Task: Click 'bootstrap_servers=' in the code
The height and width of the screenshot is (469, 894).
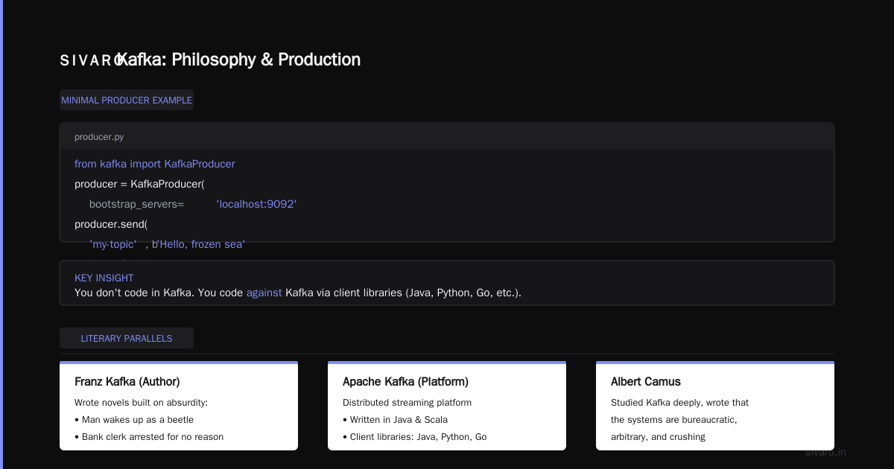Action: [137, 204]
